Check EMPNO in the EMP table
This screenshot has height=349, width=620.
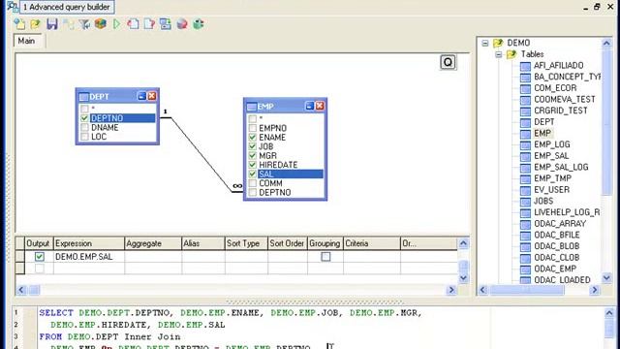point(252,128)
